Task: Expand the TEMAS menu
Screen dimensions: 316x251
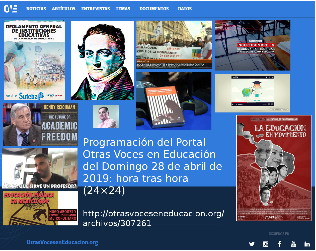Action: pyautogui.click(x=123, y=9)
